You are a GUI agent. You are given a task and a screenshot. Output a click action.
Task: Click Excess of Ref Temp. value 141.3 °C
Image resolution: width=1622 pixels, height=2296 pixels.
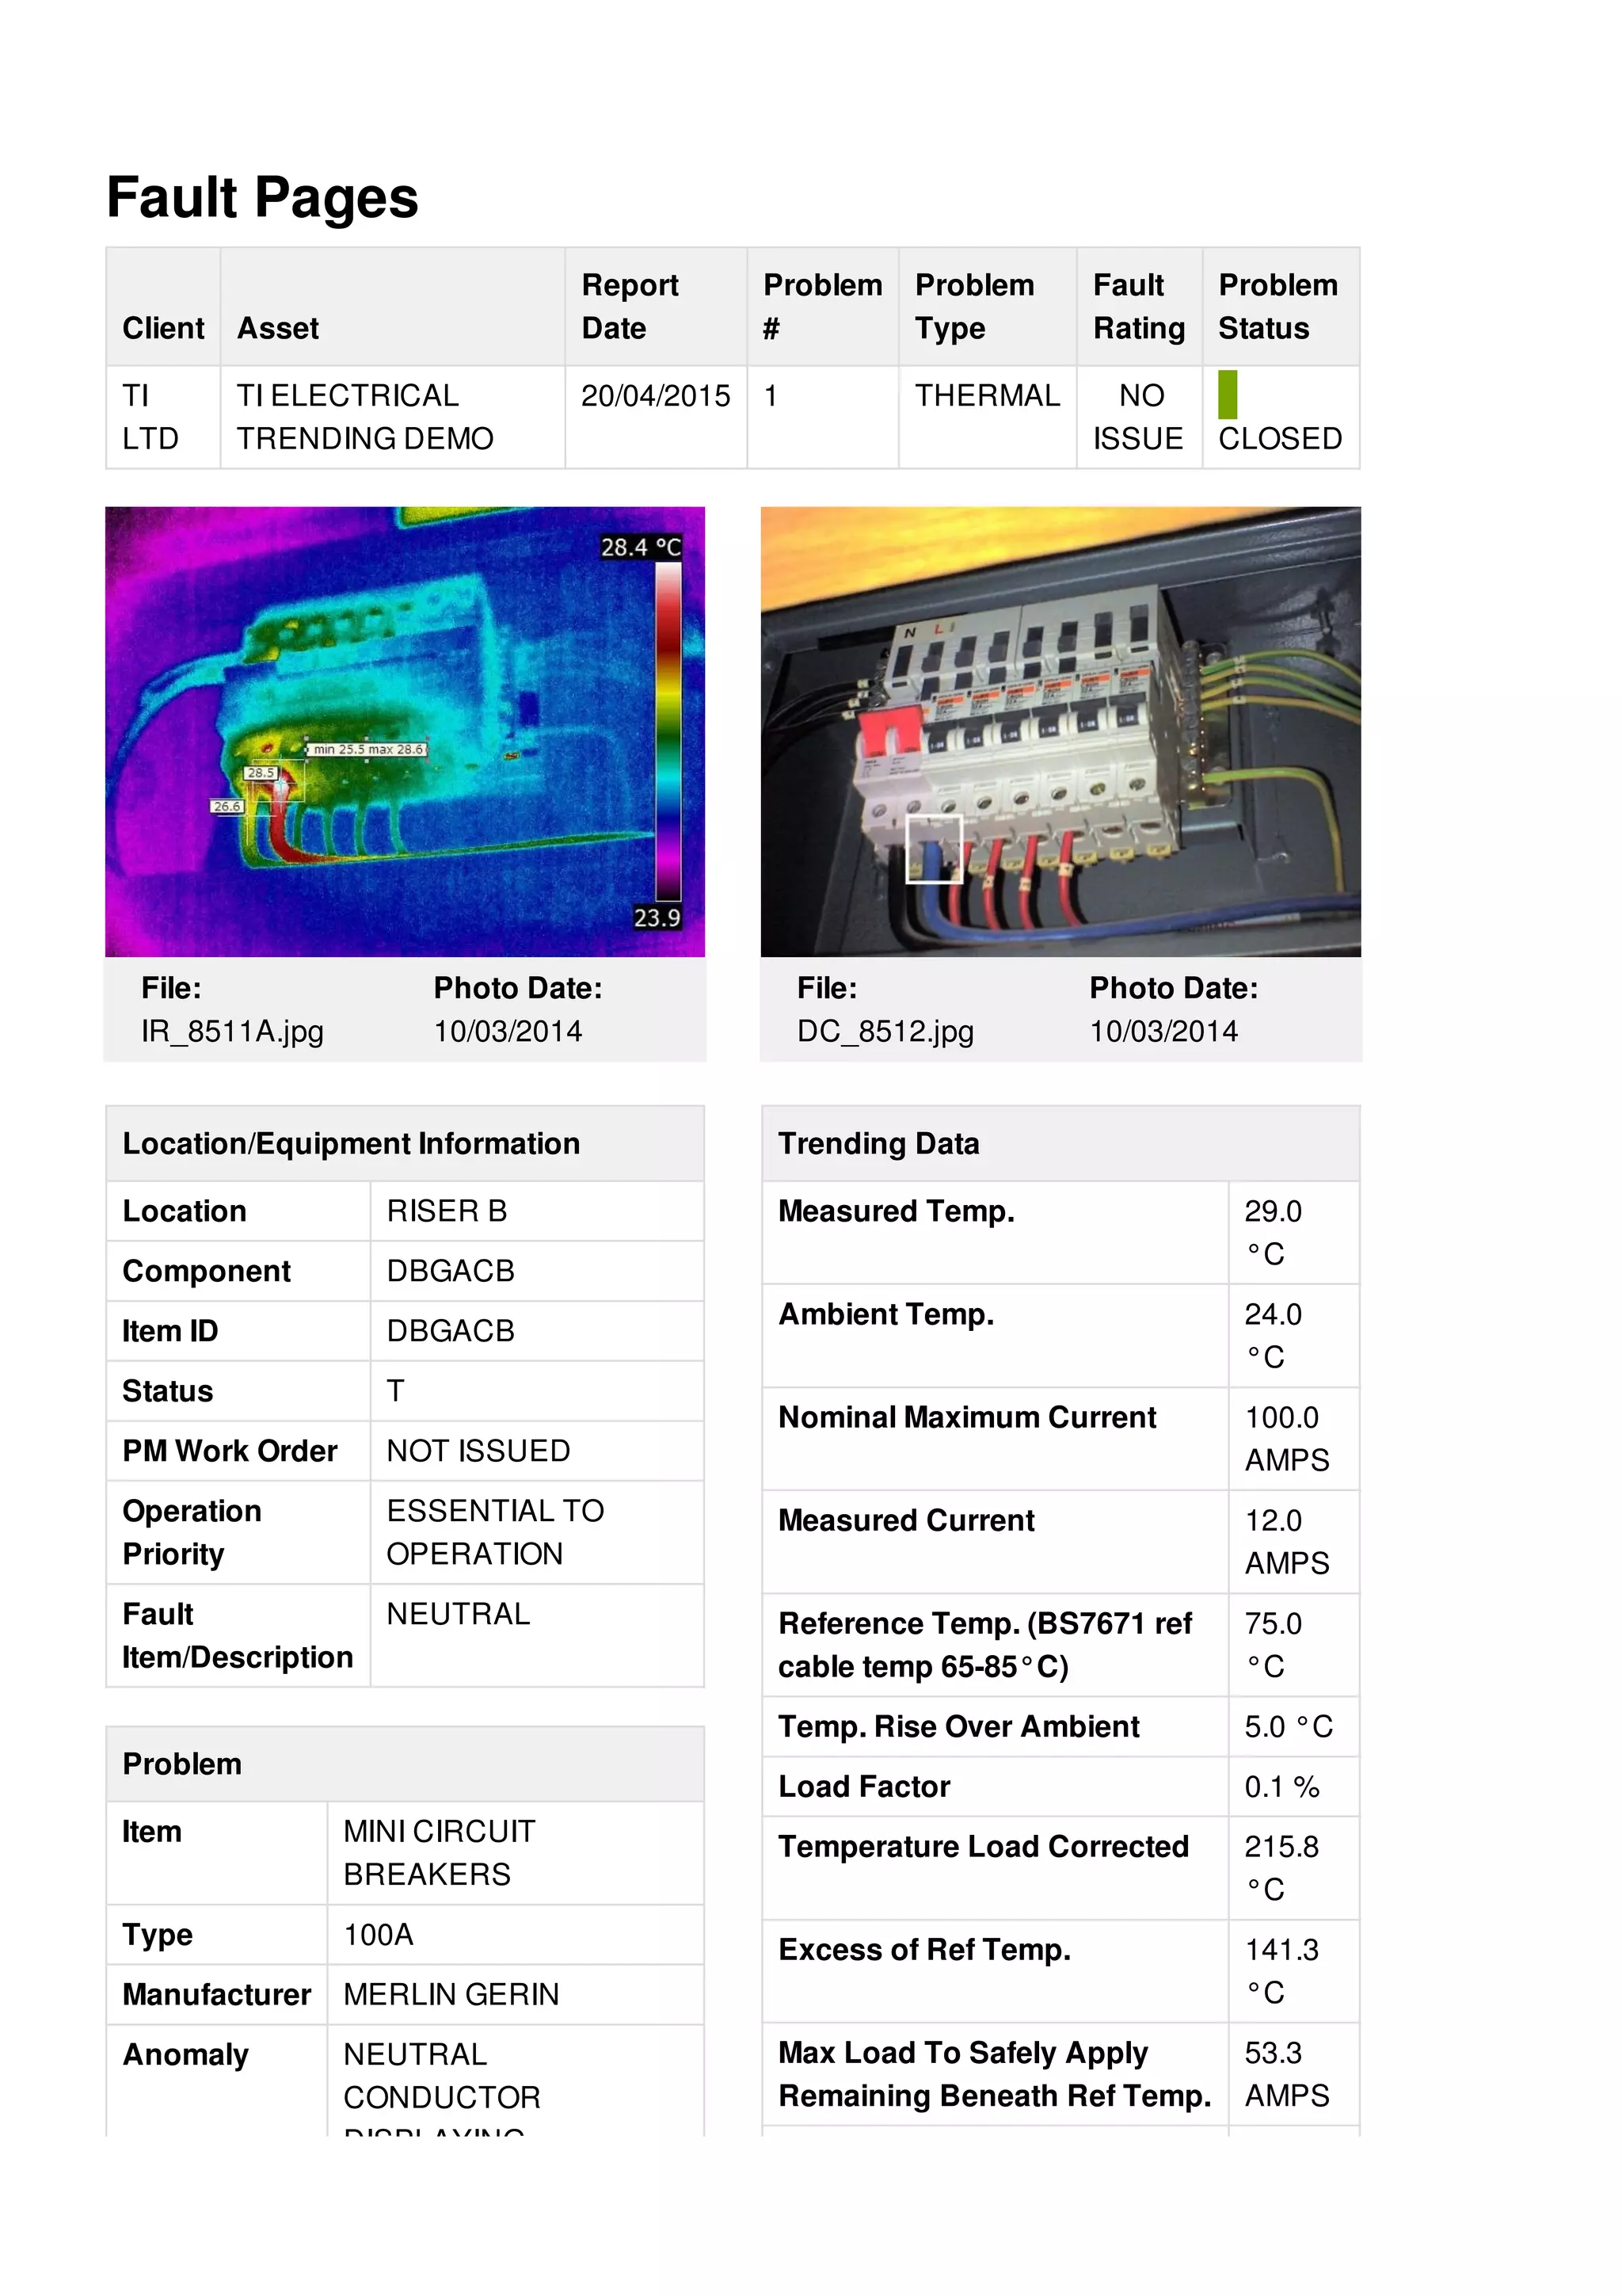1282,1971
